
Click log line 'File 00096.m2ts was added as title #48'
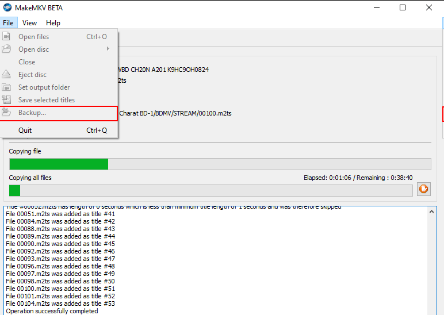pyautogui.click(x=60, y=266)
